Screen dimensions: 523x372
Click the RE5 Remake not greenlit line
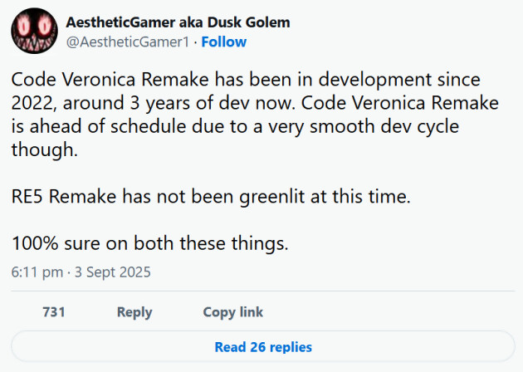tap(211, 196)
